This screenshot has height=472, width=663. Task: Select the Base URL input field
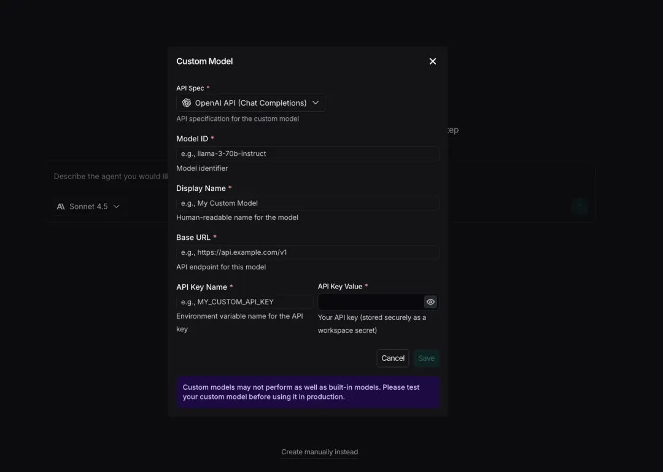[308, 252]
